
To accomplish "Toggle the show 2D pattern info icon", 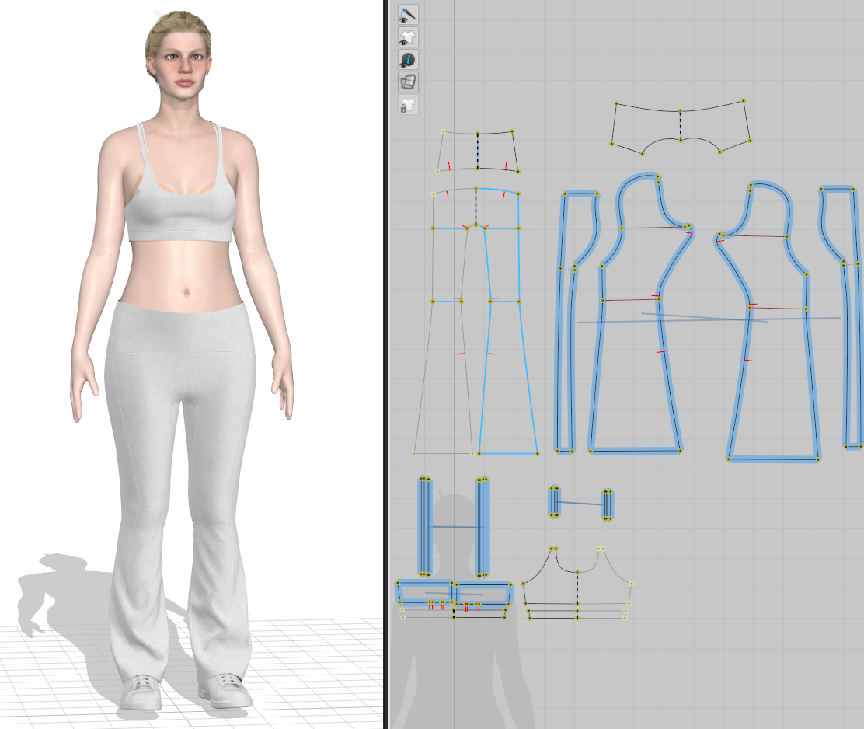I will click(x=408, y=60).
